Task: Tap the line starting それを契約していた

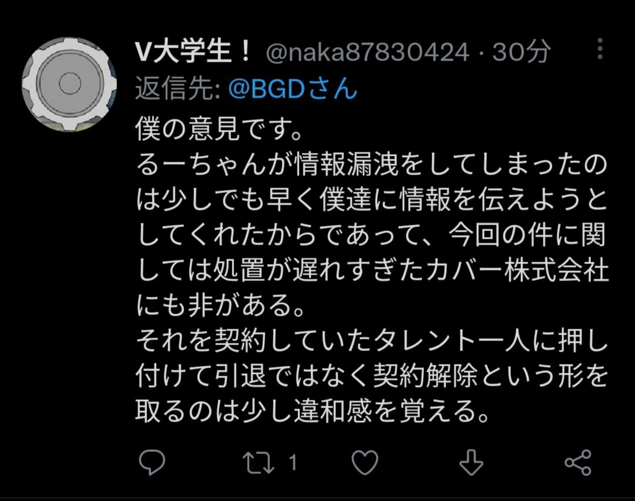Action: point(372,340)
